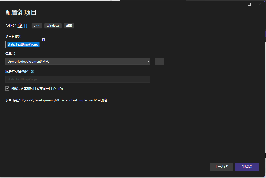Click the D:\work\development\MFC location combo box
This screenshot has height=178, width=266.
pyautogui.click(x=76, y=62)
